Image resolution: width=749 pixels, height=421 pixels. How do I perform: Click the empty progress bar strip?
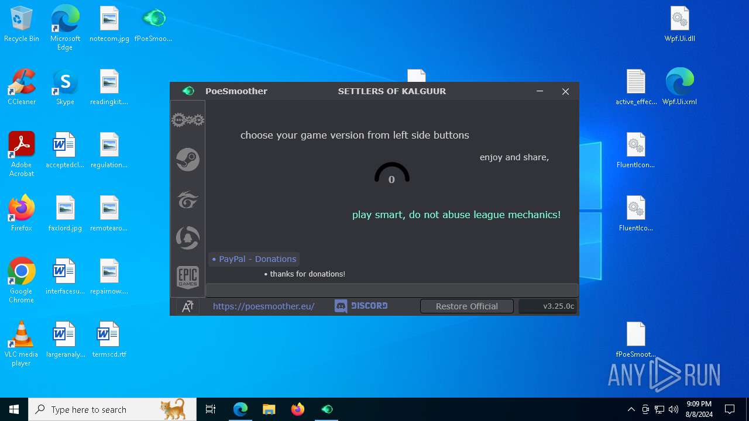(x=391, y=290)
